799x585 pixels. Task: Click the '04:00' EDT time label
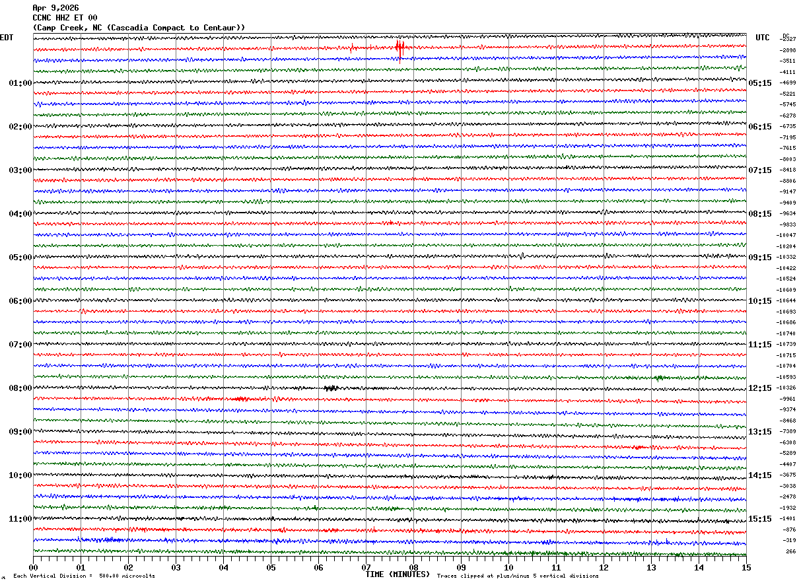(x=20, y=214)
